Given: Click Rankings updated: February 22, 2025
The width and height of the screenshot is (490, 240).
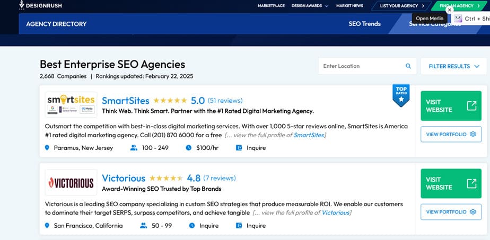Looking at the screenshot, I should (144, 76).
